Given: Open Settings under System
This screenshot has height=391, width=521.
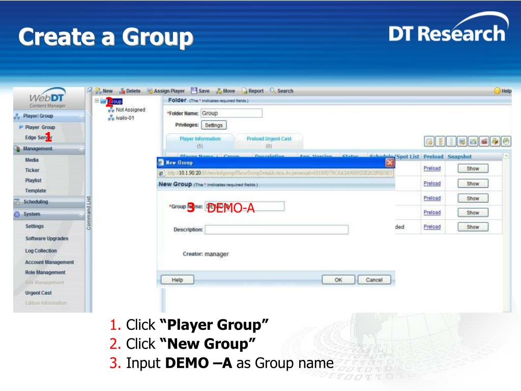Looking at the screenshot, I should (x=35, y=227).
